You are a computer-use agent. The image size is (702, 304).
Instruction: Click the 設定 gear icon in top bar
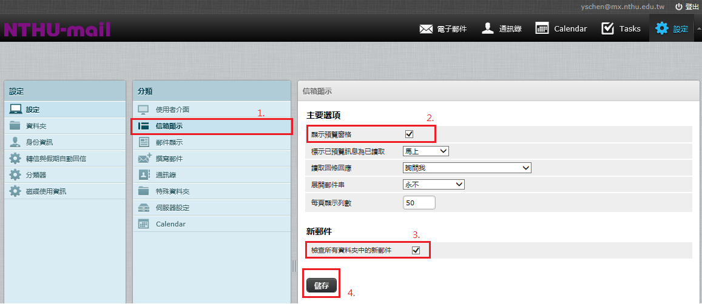pyautogui.click(x=661, y=28)
